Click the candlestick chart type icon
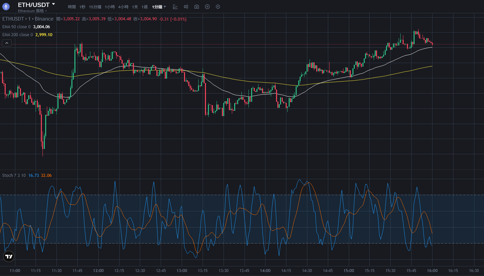The image size is (484, 276). [x=186, y=7]
